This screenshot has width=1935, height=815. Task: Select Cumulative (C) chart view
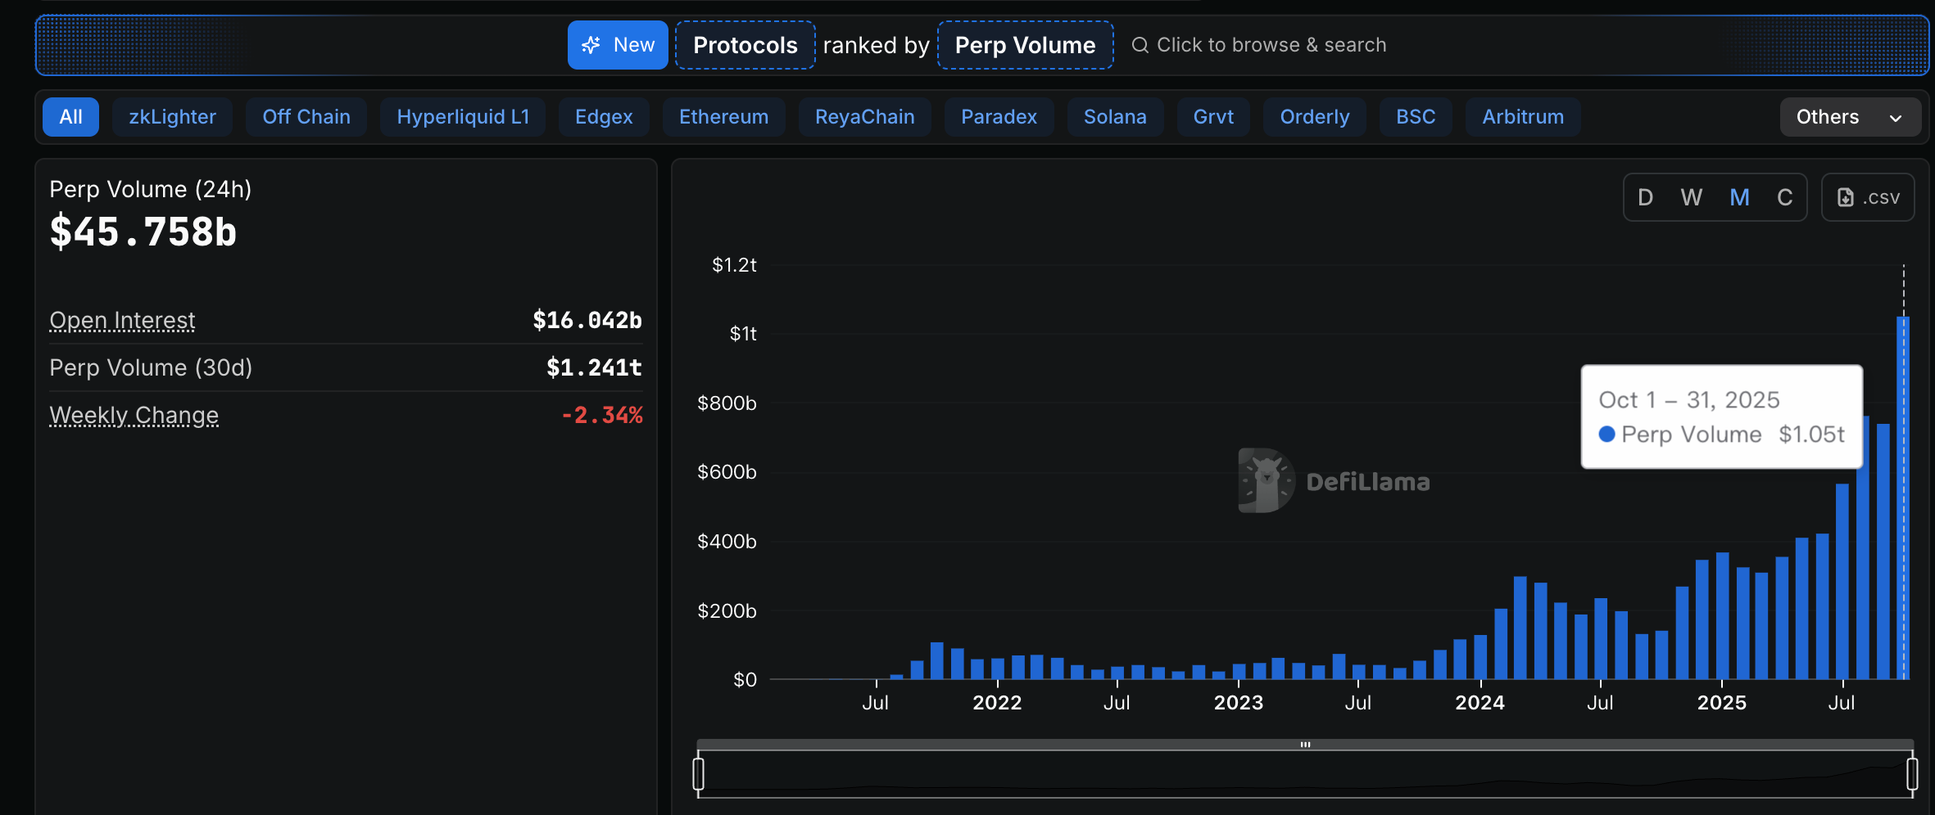1784,197
